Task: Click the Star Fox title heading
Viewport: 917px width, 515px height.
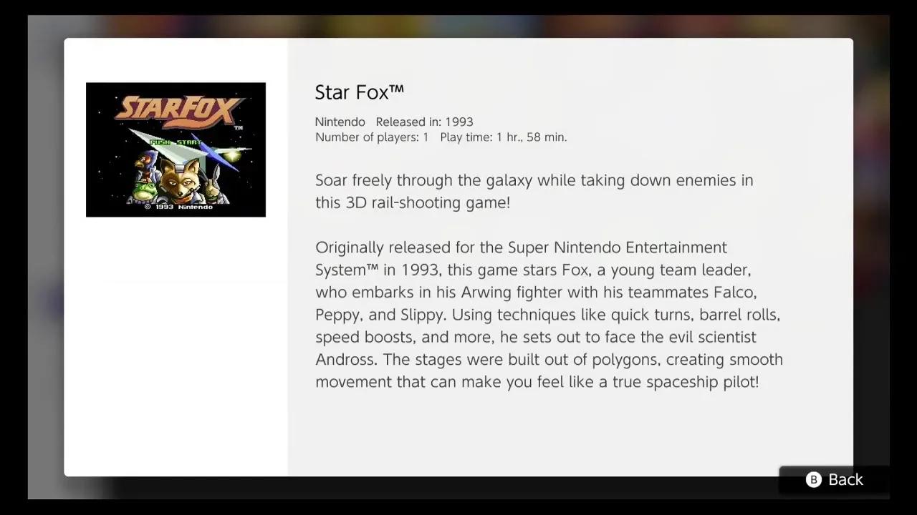Action: pyautogui.click(x=359, y=92)
